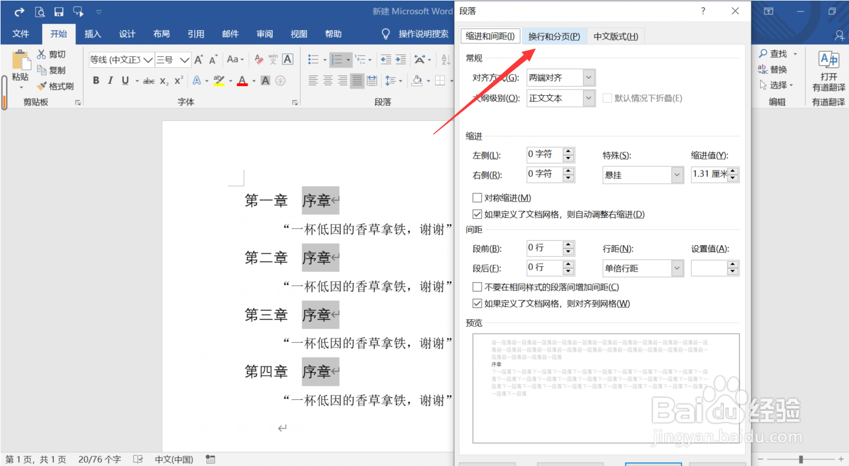Apply superscript formatting
849x466 pixels.
179,80
